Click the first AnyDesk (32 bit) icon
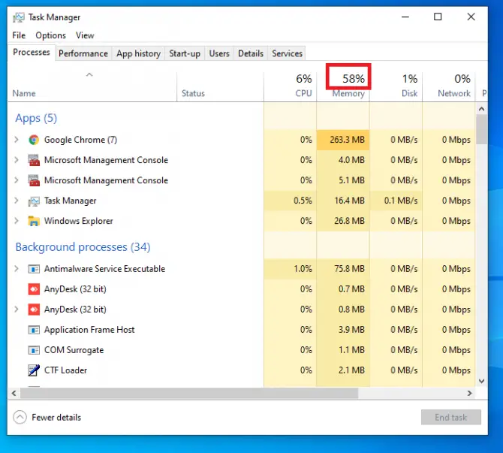503x453 pixels. [x=34, y=289]
